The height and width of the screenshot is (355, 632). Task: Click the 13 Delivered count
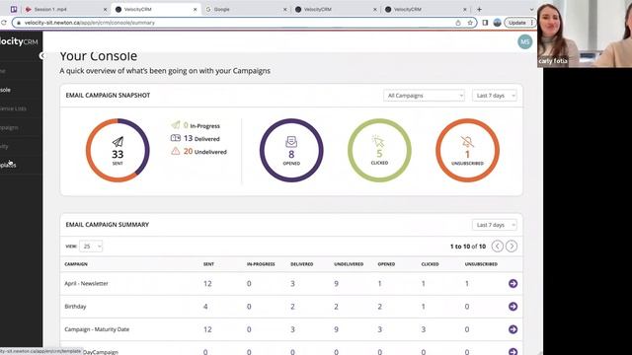(x=189, y=138)
